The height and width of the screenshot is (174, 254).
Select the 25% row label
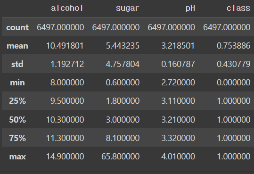point(17,101)
